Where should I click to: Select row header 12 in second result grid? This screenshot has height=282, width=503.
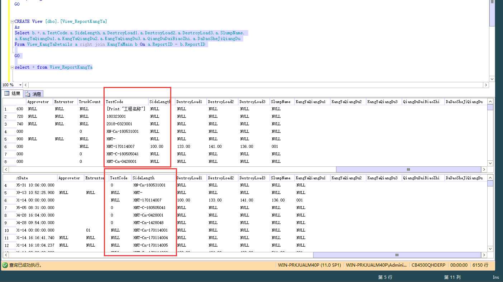click(9, 245)
